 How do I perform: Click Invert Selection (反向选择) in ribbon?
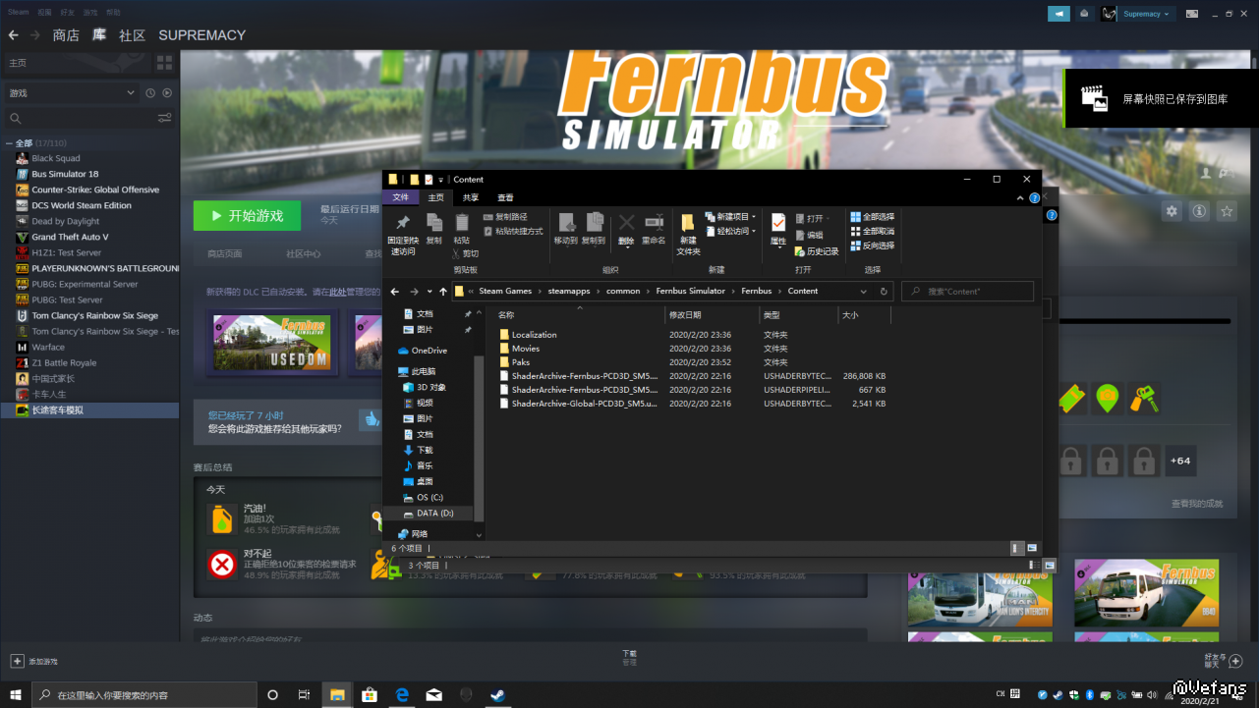[873, 245]
